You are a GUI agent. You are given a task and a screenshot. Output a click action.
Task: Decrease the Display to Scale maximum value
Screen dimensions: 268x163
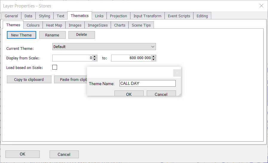click(x=154, y=59)
